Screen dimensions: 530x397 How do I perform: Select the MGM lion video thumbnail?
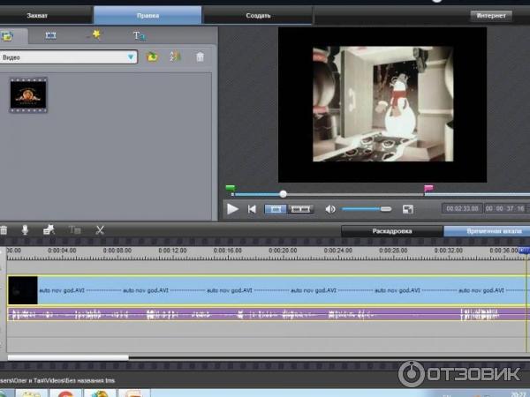pyautogui.click(x=28, y=95)
